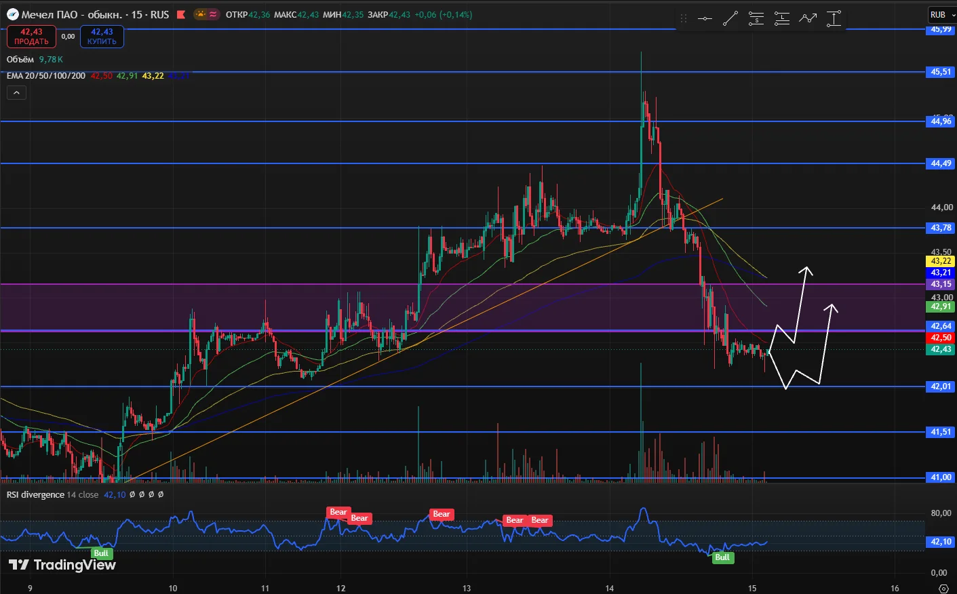Select the arrow path drawing tool
The image size is (957, 594).
point(808,19)
